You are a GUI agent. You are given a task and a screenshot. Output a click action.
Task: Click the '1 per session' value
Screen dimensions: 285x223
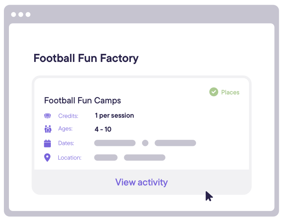114,115
